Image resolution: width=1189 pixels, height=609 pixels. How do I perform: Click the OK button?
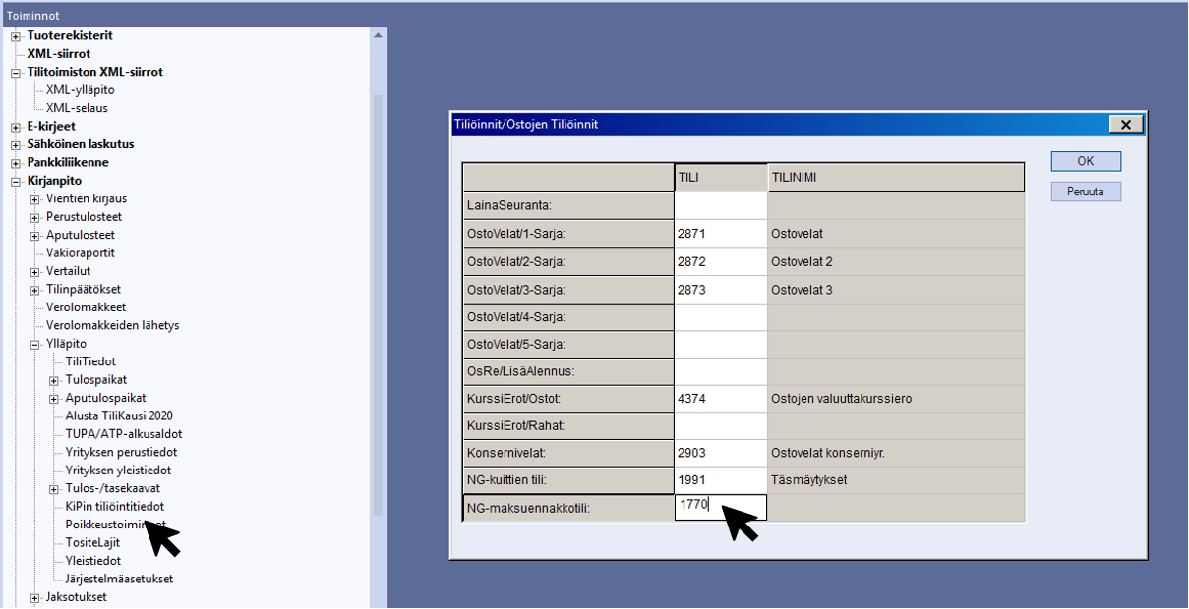(x=1085, y=162)
